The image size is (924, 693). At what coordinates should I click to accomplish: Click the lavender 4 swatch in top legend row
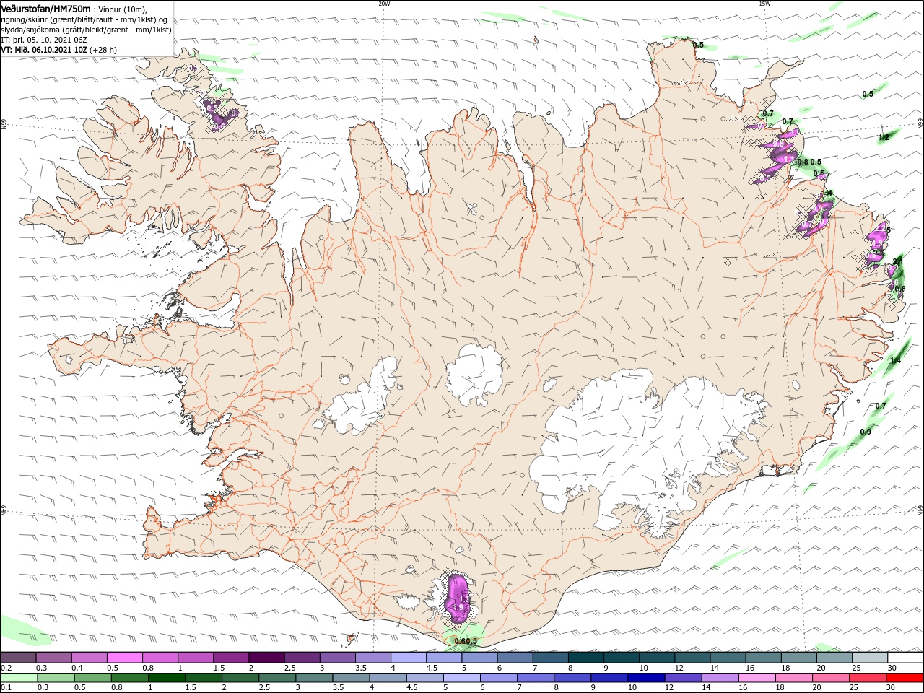click(x=409, y=658)
